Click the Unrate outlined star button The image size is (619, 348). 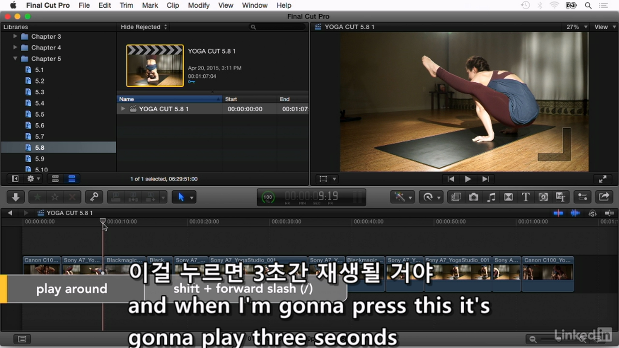(55, 197)
